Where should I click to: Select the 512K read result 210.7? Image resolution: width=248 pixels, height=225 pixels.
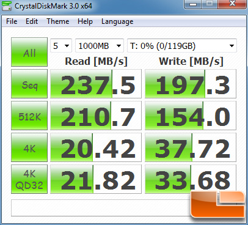[x=96, y=116]
